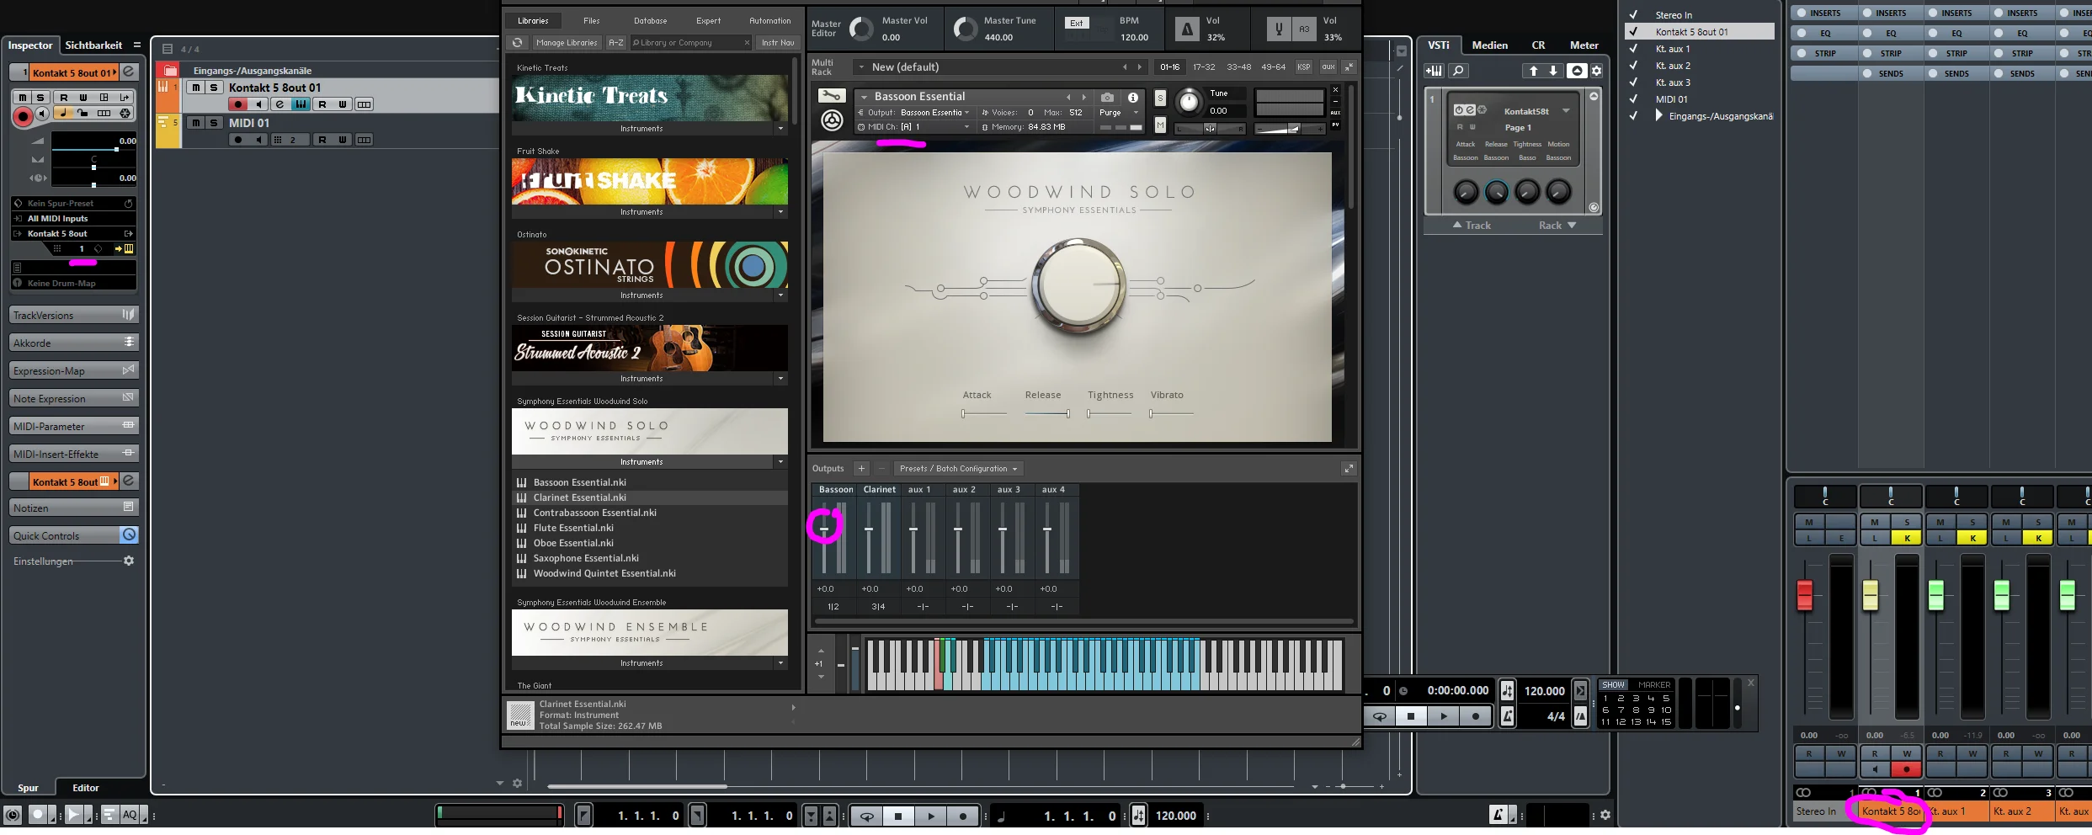Screen dimensions: 2092x835
Task: Click the snapshot camera icon in Bassoon Essential
Action: point(1107,98)
